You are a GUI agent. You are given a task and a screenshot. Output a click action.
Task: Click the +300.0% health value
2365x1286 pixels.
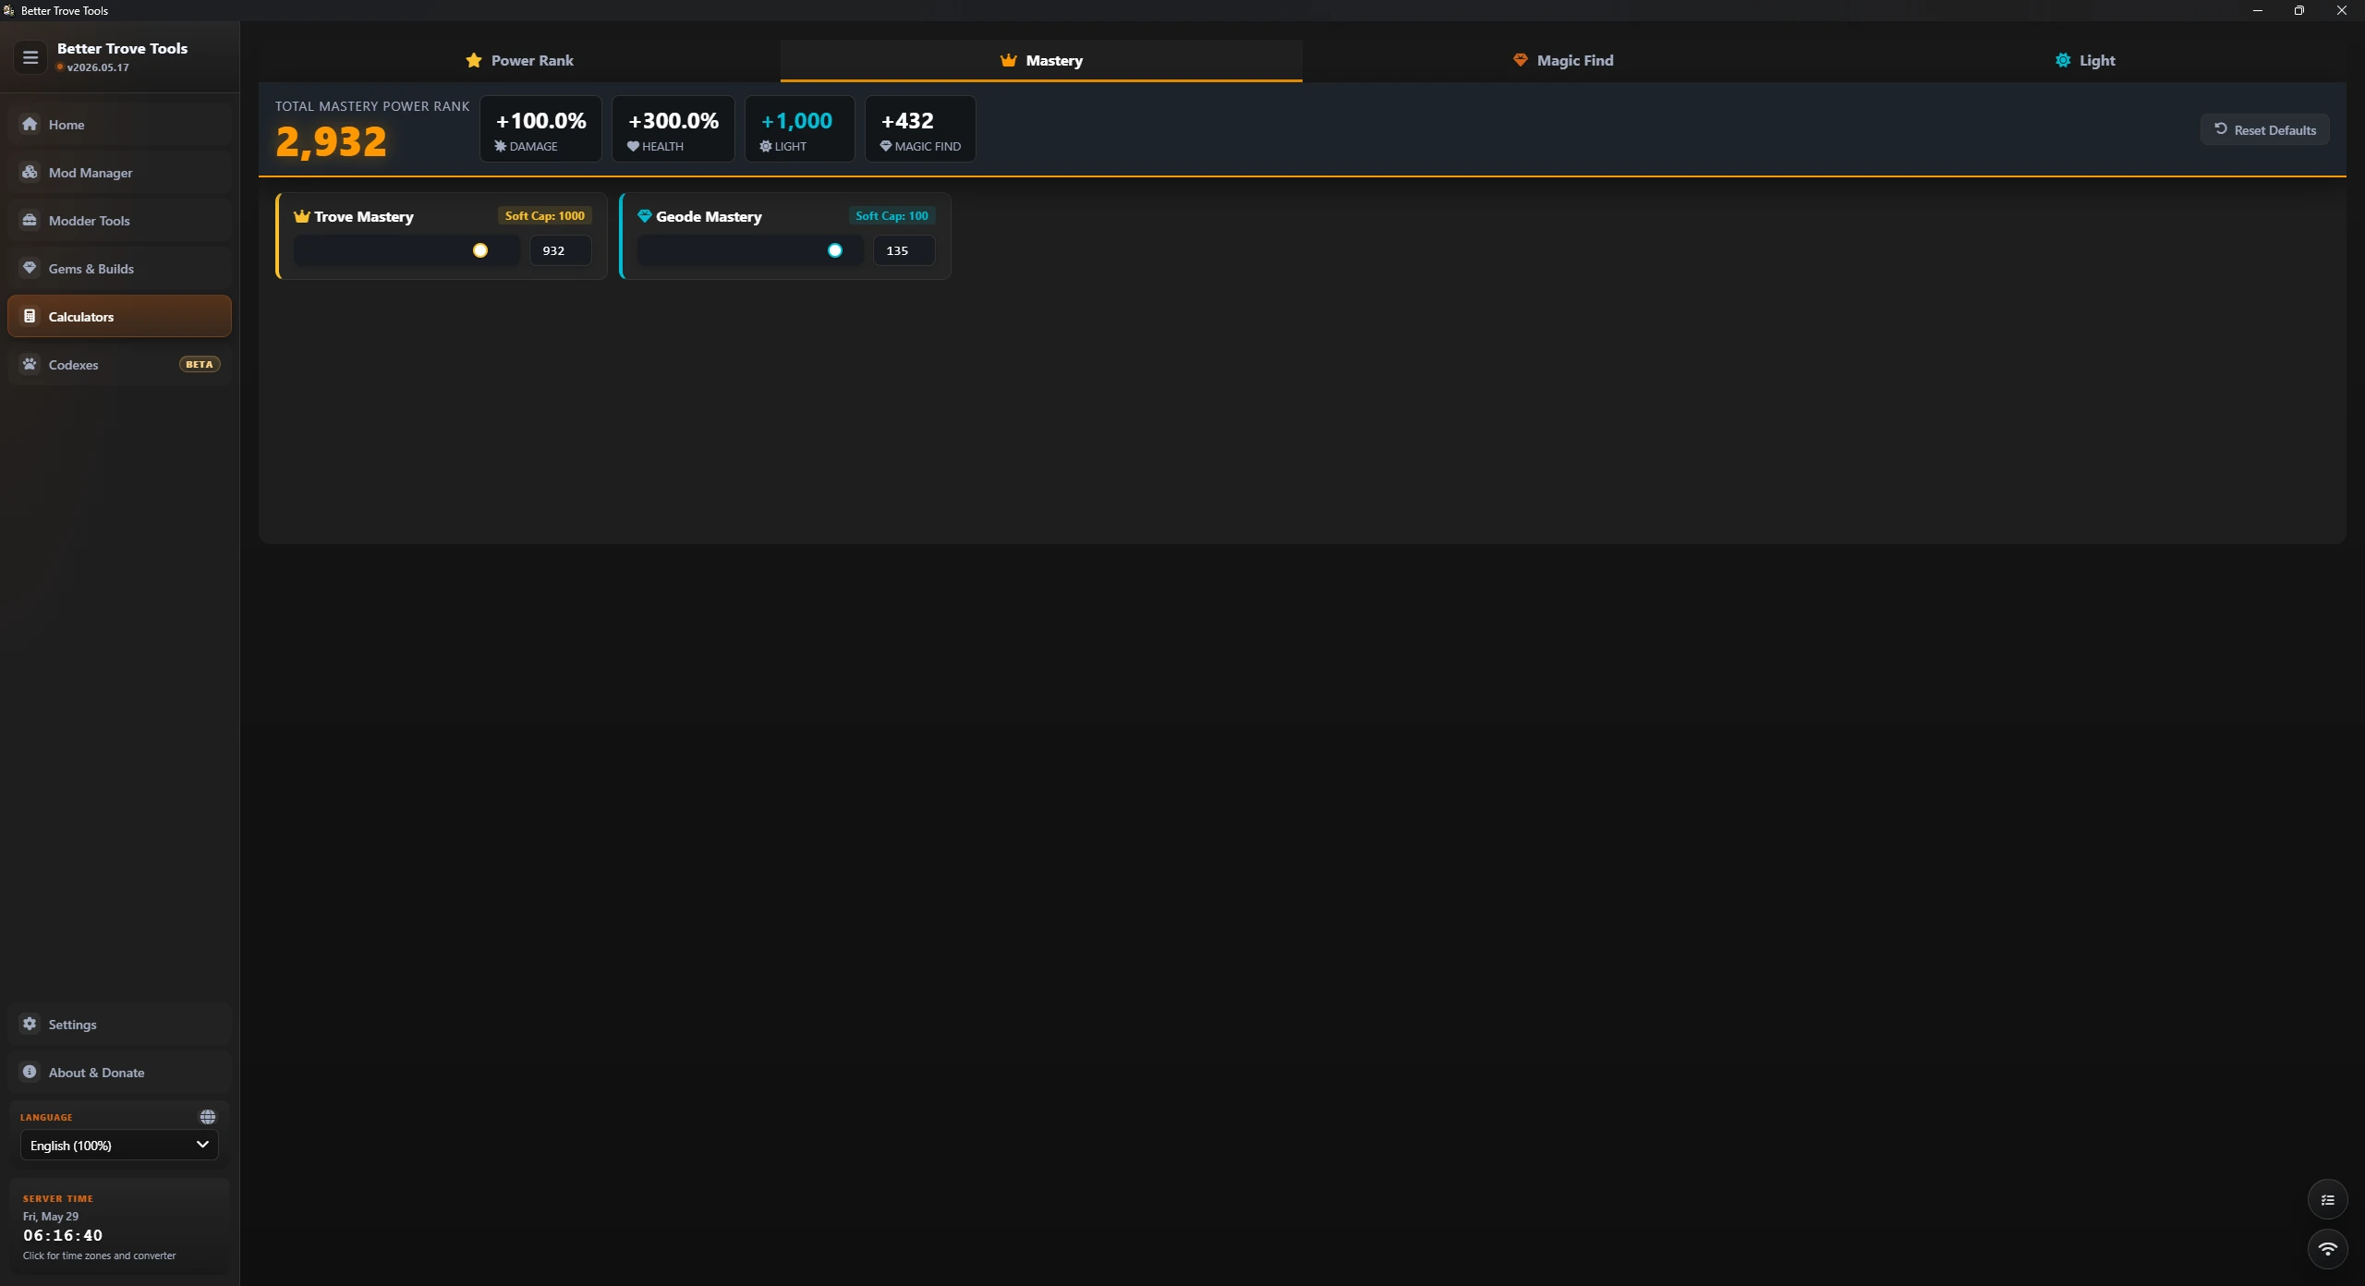[673, 120]
